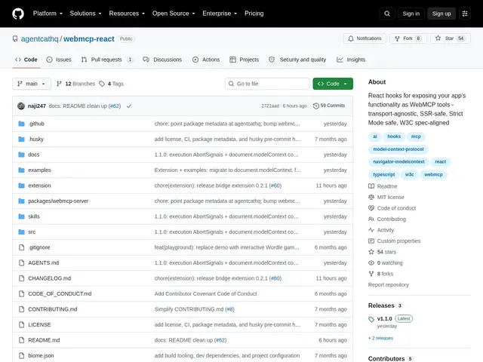The width and height of the screenshot is (483, 362).
Task: Open the 59 Commits history link
Action: coord(329,106)
